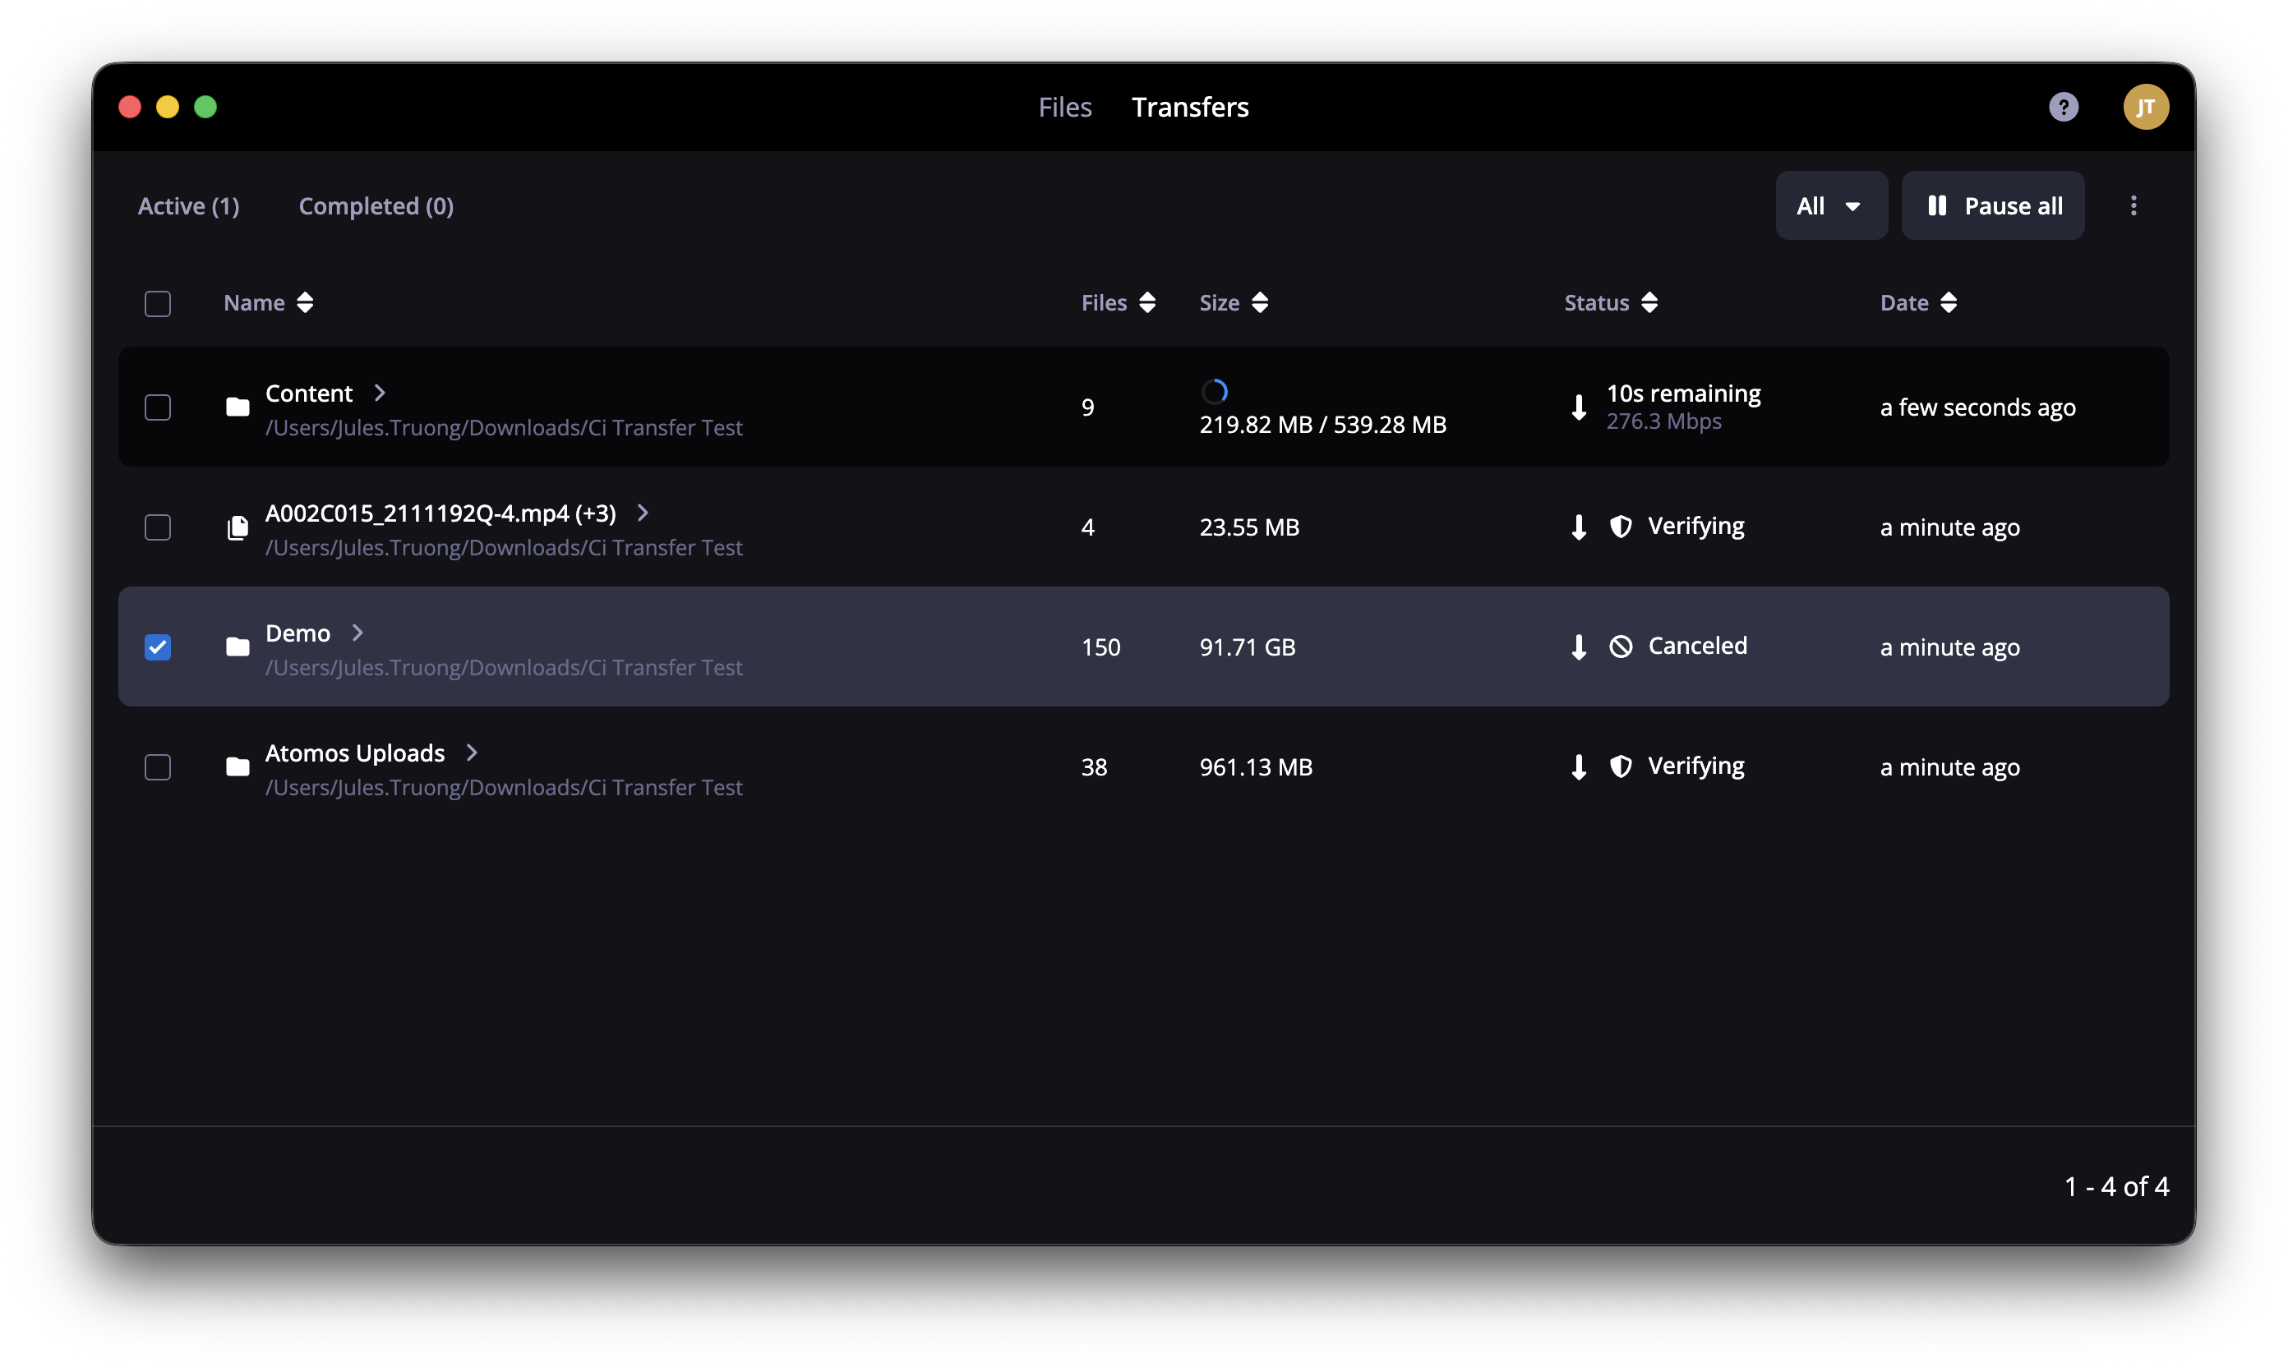
Task: Click the folder icon for Demo
Action: click(238, 647)
